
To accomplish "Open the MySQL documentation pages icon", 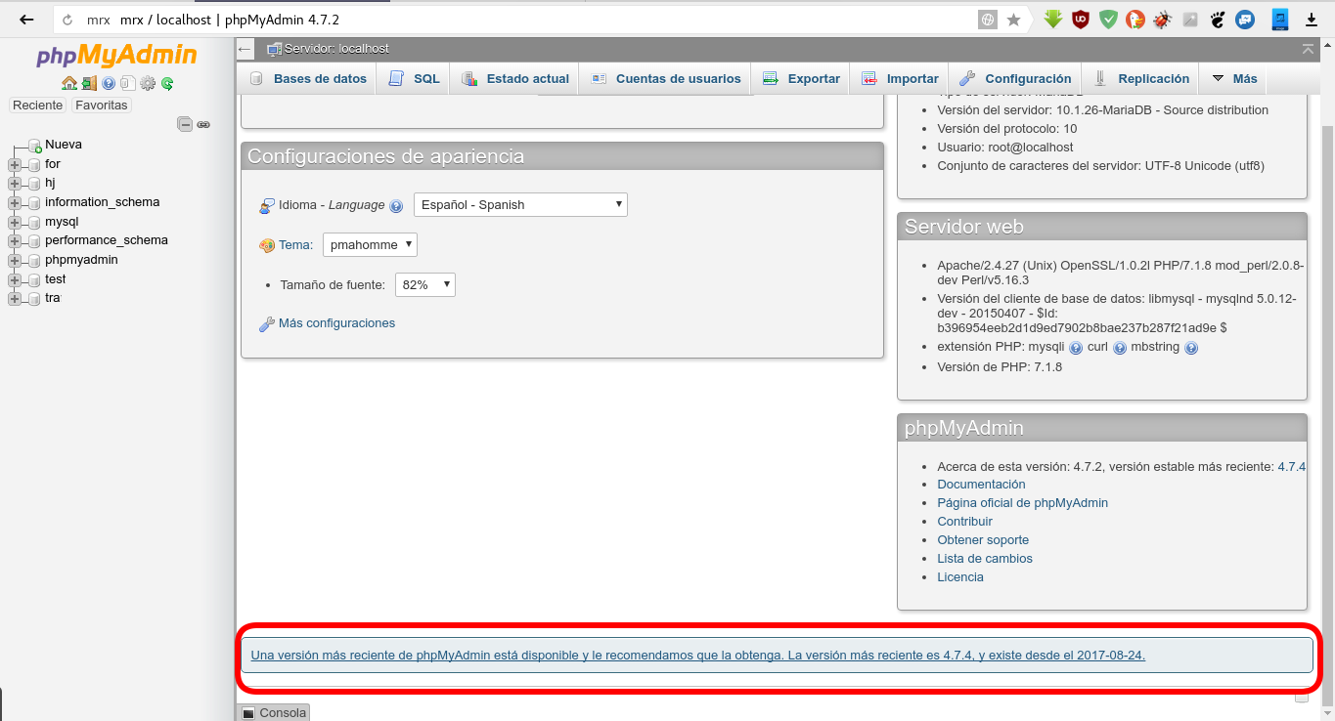I will click(128, 84).
